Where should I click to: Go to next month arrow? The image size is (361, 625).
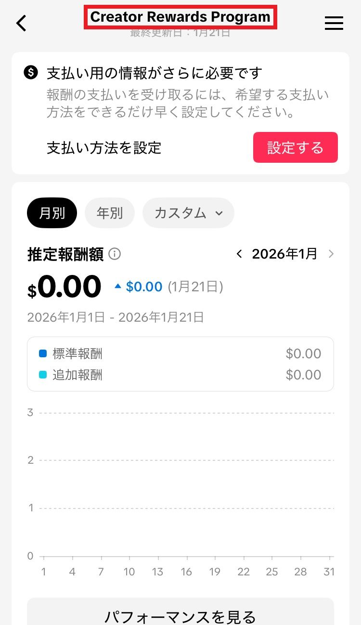point(331,254)
